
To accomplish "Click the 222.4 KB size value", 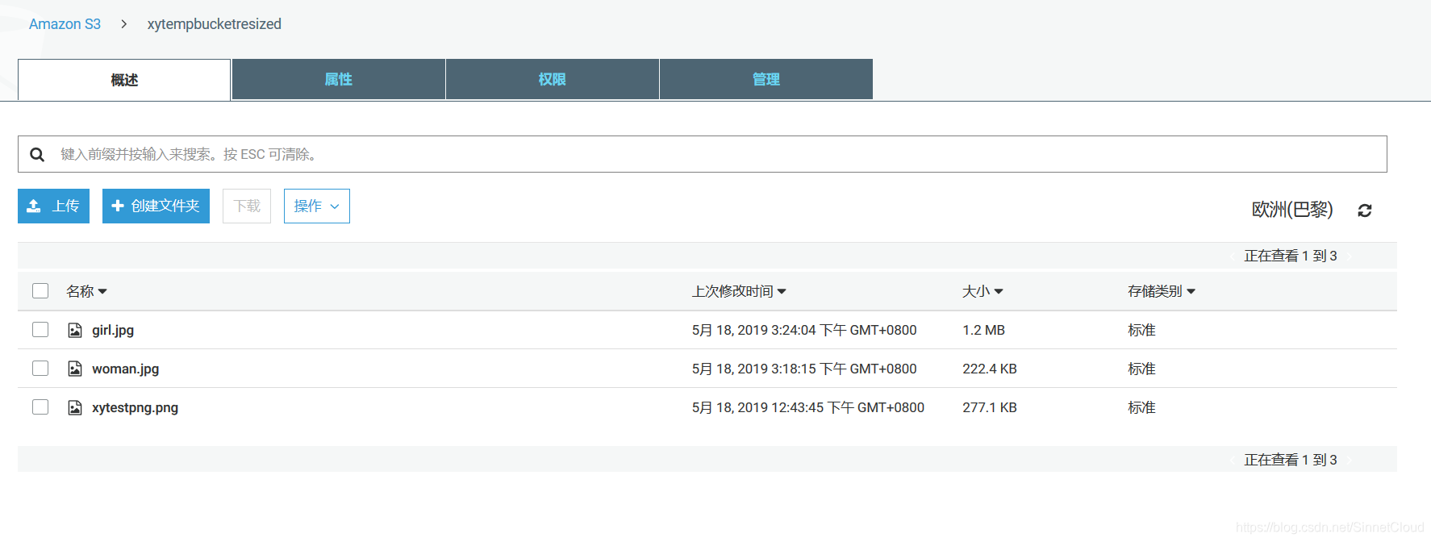I will coord(990,369).
